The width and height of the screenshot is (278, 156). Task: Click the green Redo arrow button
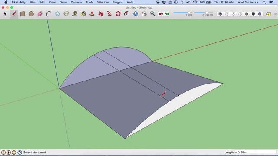click(167, 14)
